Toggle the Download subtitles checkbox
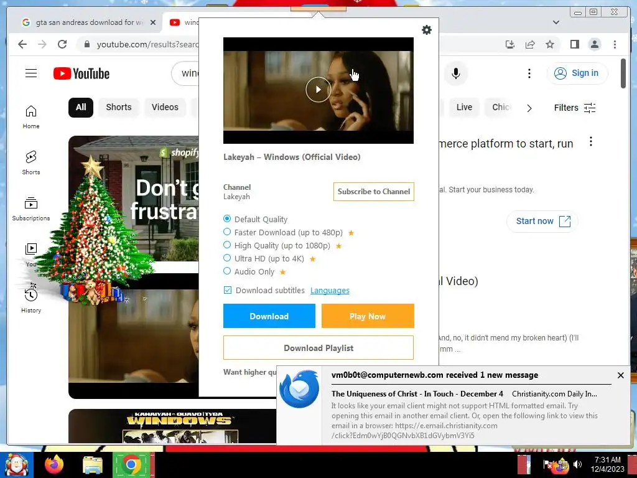 (228, 290)
